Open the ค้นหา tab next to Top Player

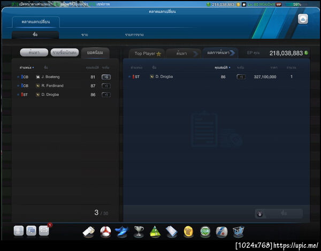(x=183, y=54)
